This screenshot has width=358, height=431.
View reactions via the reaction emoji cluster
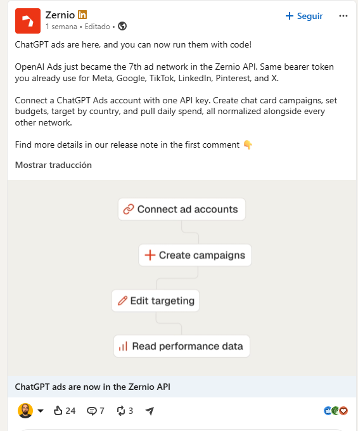(x=336, y=411)
